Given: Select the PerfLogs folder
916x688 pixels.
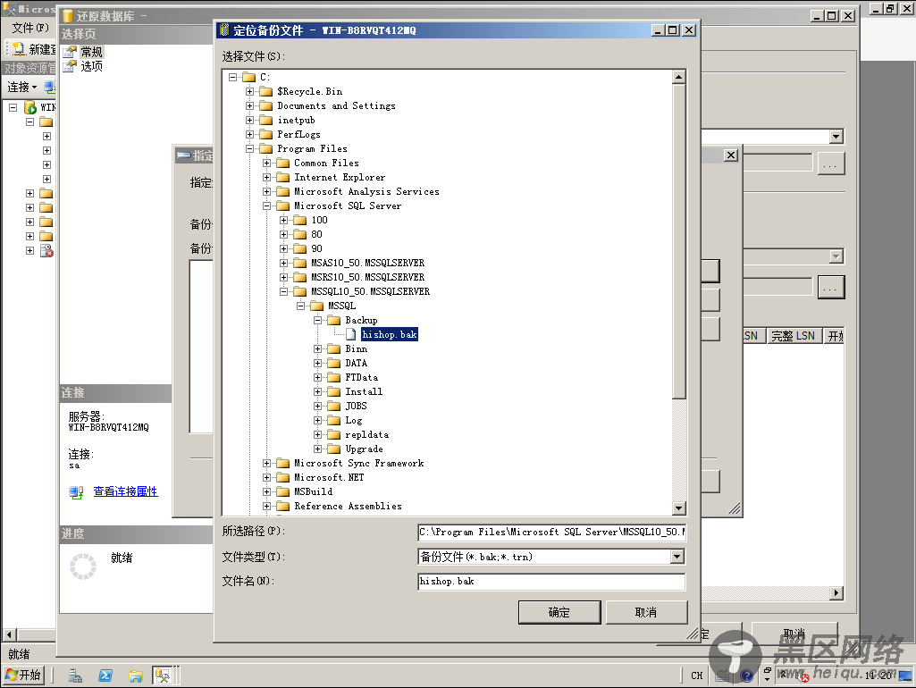Looking at the screenshot, I should pos(298,134).
